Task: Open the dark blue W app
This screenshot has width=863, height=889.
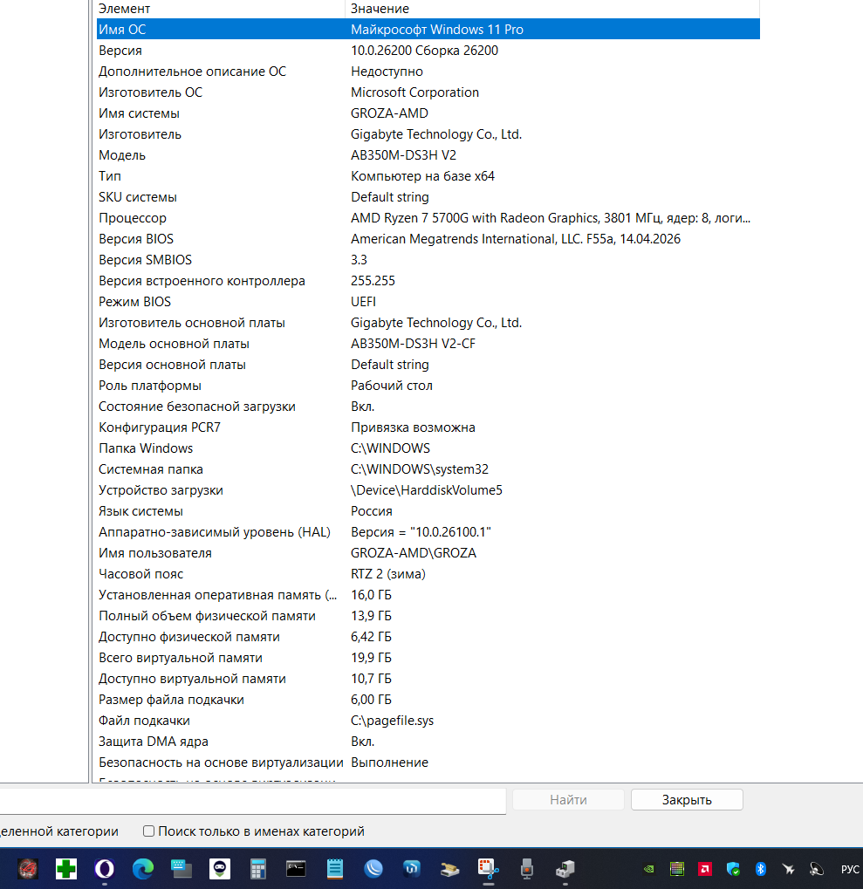Action: (412, 869)
